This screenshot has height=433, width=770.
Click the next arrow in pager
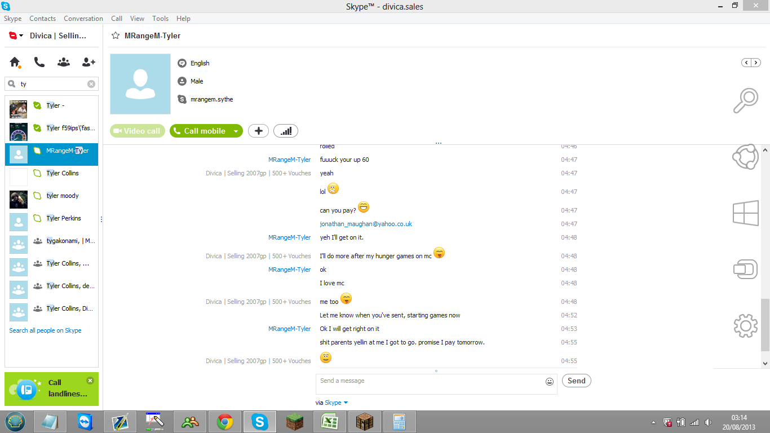[756, 63]
